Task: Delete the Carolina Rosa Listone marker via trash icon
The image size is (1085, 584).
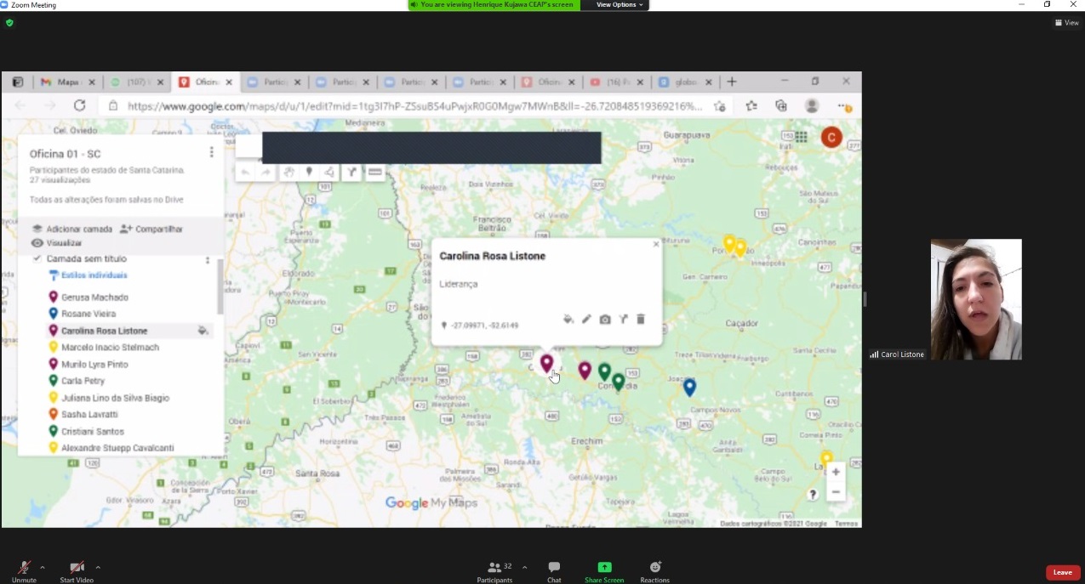Action: [641, 320]
